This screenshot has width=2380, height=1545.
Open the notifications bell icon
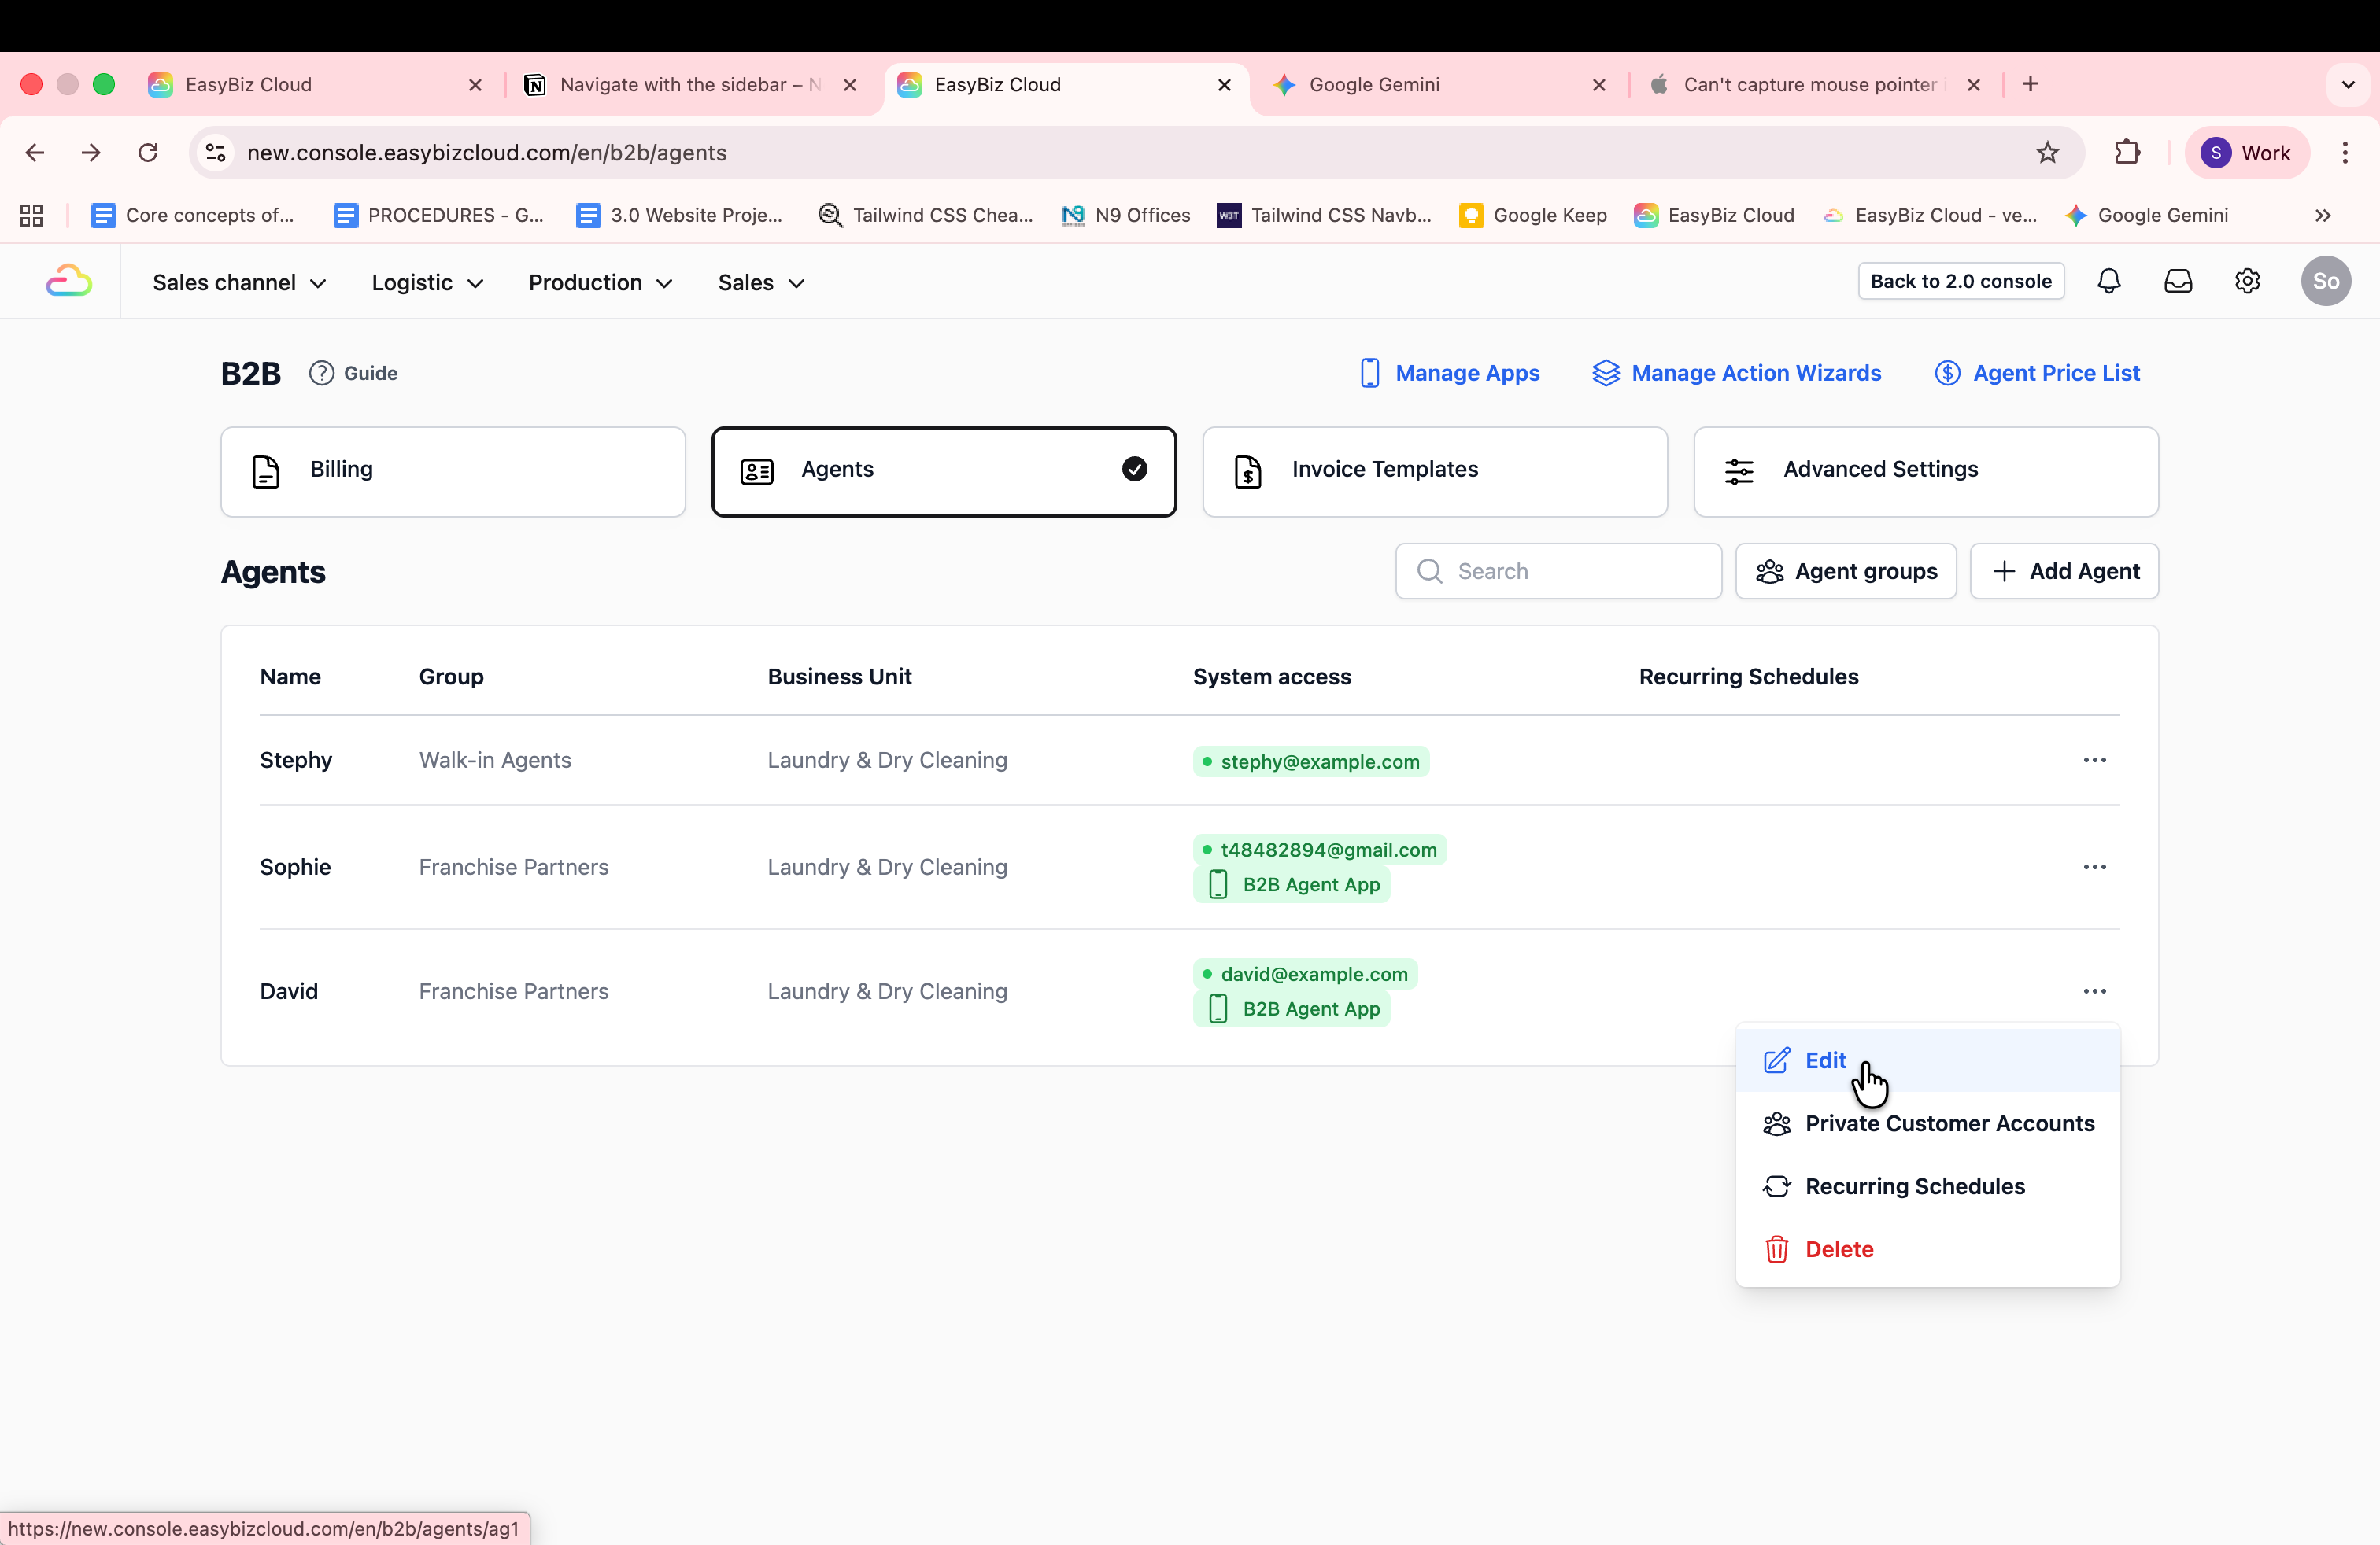pos(2108,282)
